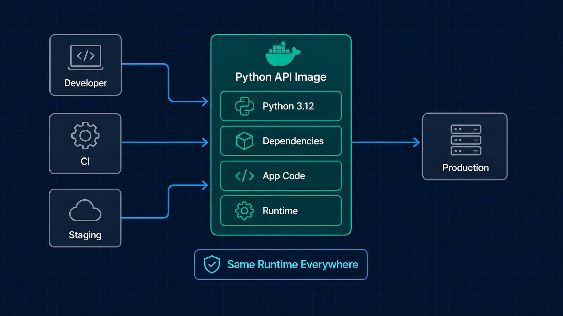Click the Runtime text label

point(280,211)
